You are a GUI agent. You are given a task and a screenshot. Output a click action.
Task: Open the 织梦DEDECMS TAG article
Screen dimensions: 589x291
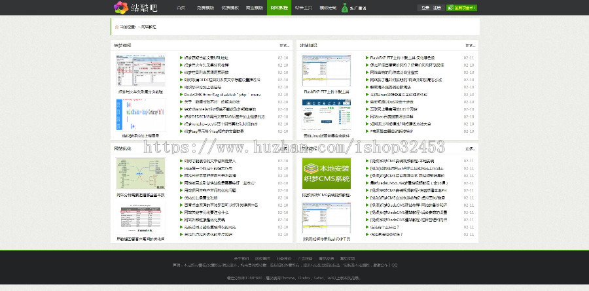[224, 117]
